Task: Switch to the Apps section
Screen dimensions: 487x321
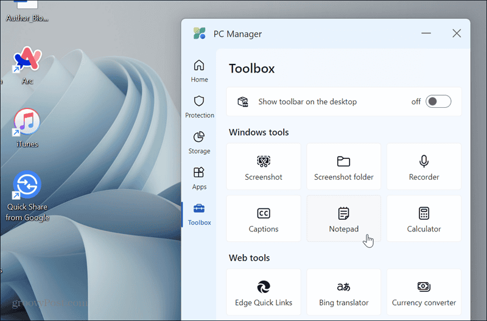Action: [x=199, y=178]
